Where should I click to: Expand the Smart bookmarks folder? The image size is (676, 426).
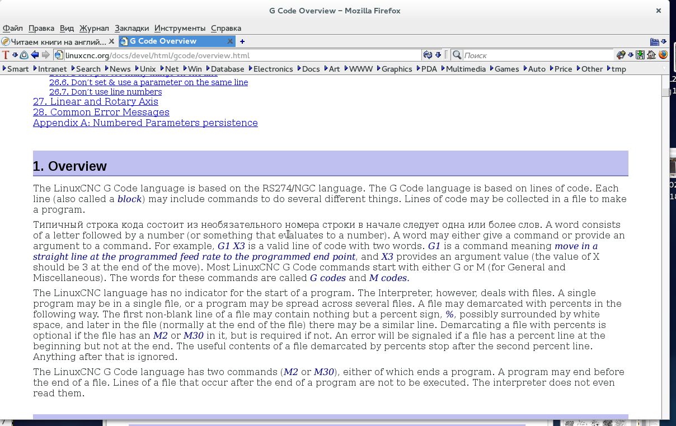coord(16,69)
